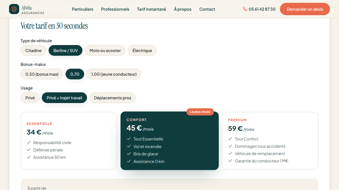Choose Électrique vehicle type
This screenshot has width=339, height=190.
(x=142, y=50)
